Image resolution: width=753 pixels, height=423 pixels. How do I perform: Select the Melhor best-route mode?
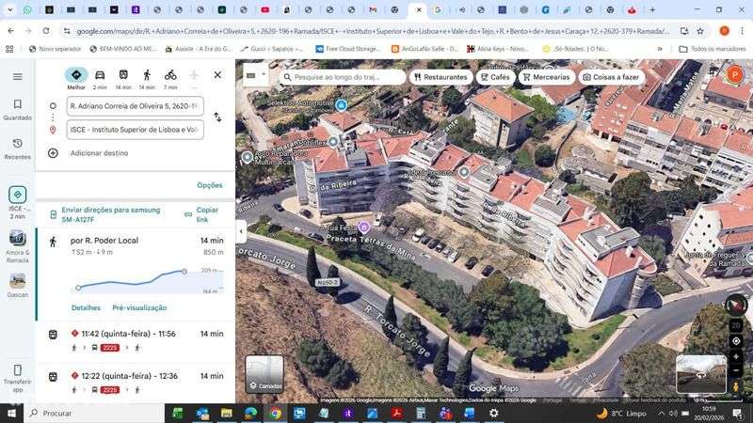point(76,78)
